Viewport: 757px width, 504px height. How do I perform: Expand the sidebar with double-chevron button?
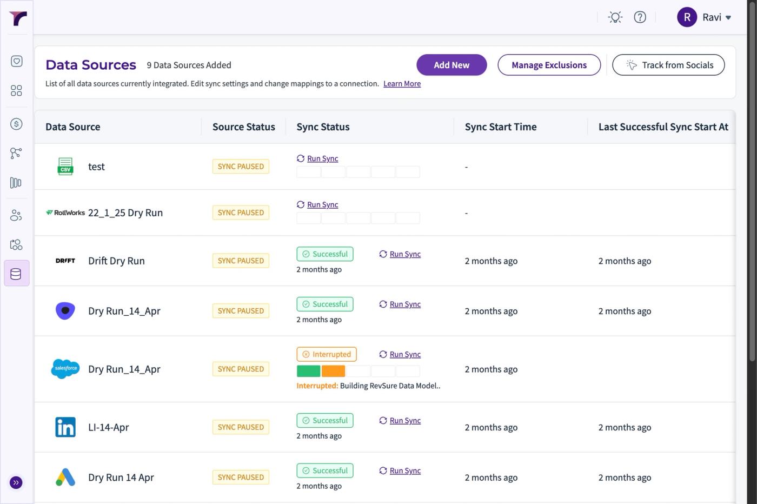[16, 482]
